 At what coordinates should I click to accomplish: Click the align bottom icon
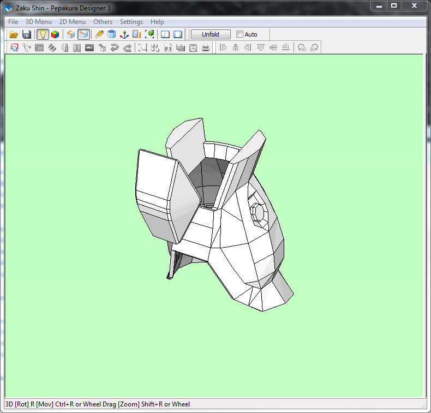click(x=286, y=47)
